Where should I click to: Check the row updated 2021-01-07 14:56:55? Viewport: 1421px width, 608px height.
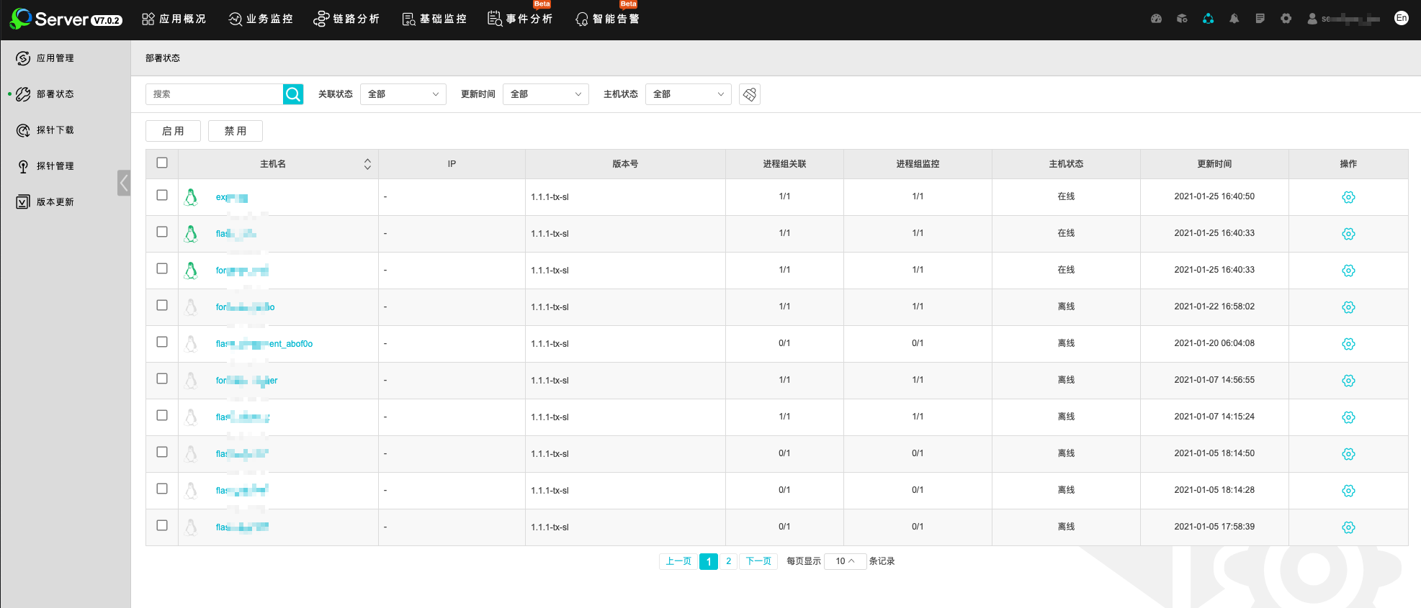click(162, 378)
